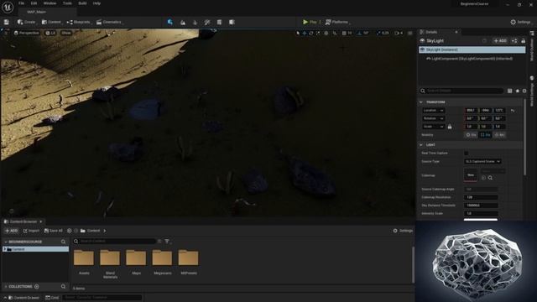Open the Content Drawer
The width and height of the screenshot is (537, 302).
23,298
